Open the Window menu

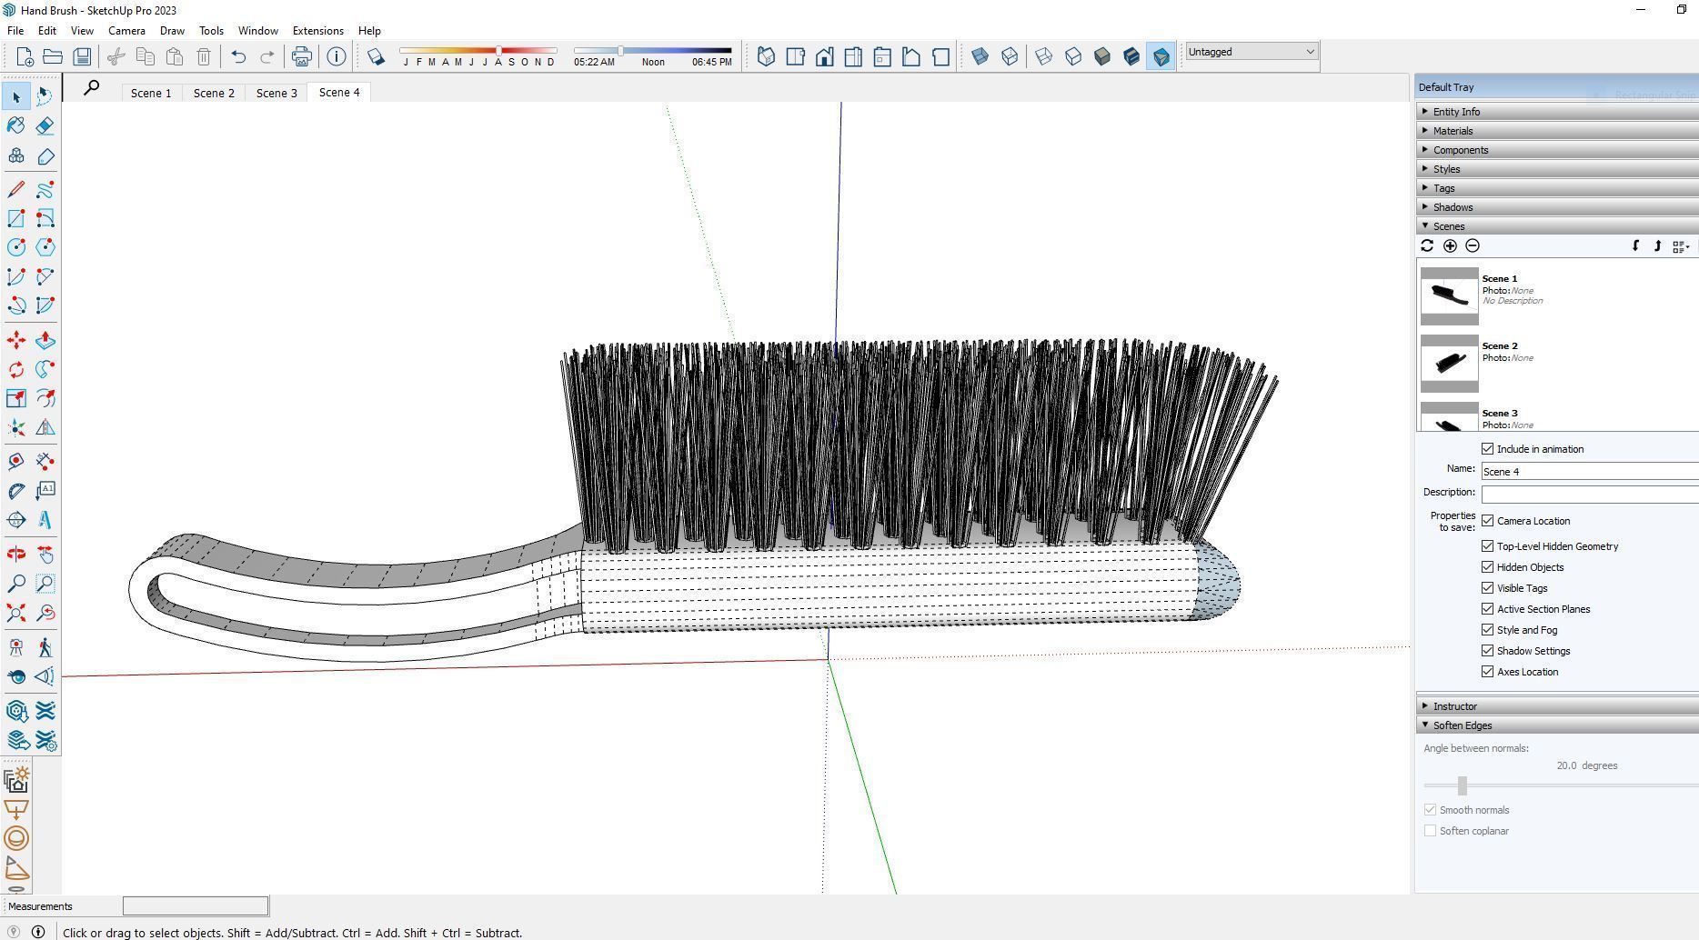[x=257, y=31]
